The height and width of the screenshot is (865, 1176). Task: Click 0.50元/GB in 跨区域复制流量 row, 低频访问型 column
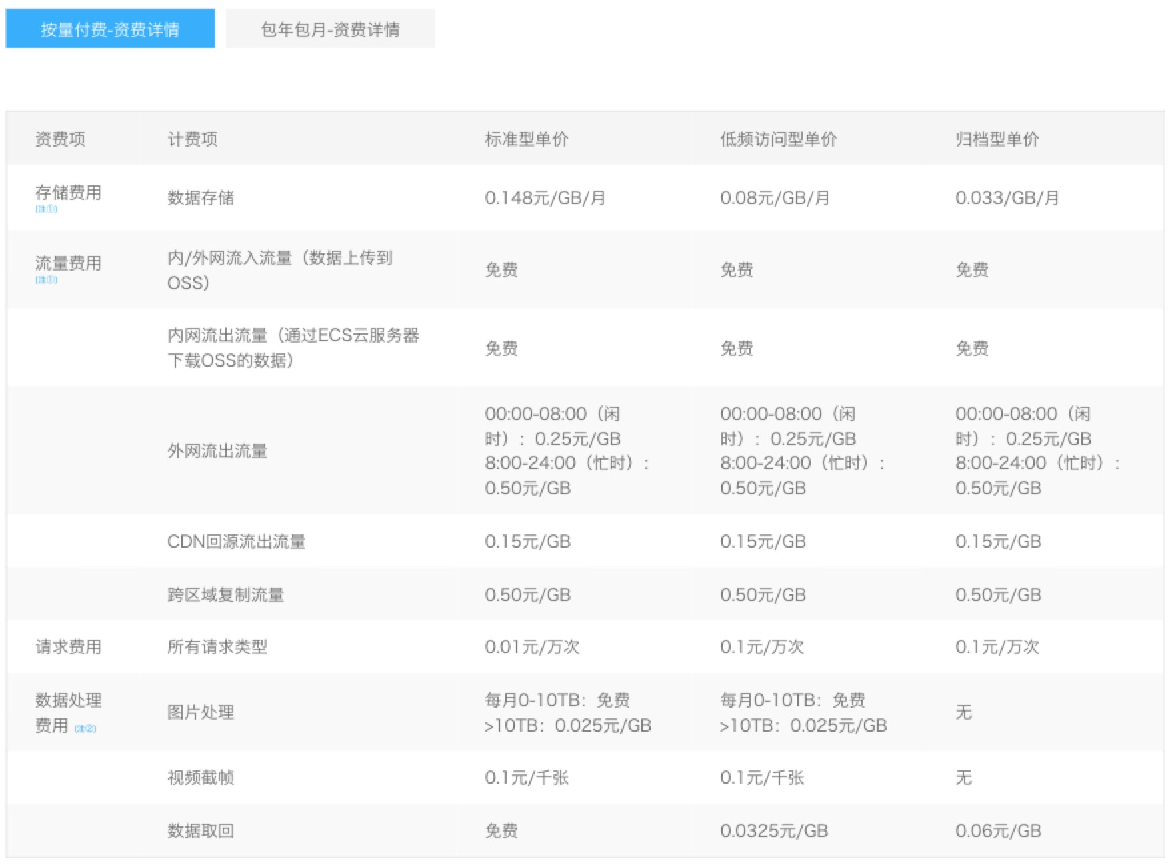point(763,595)
